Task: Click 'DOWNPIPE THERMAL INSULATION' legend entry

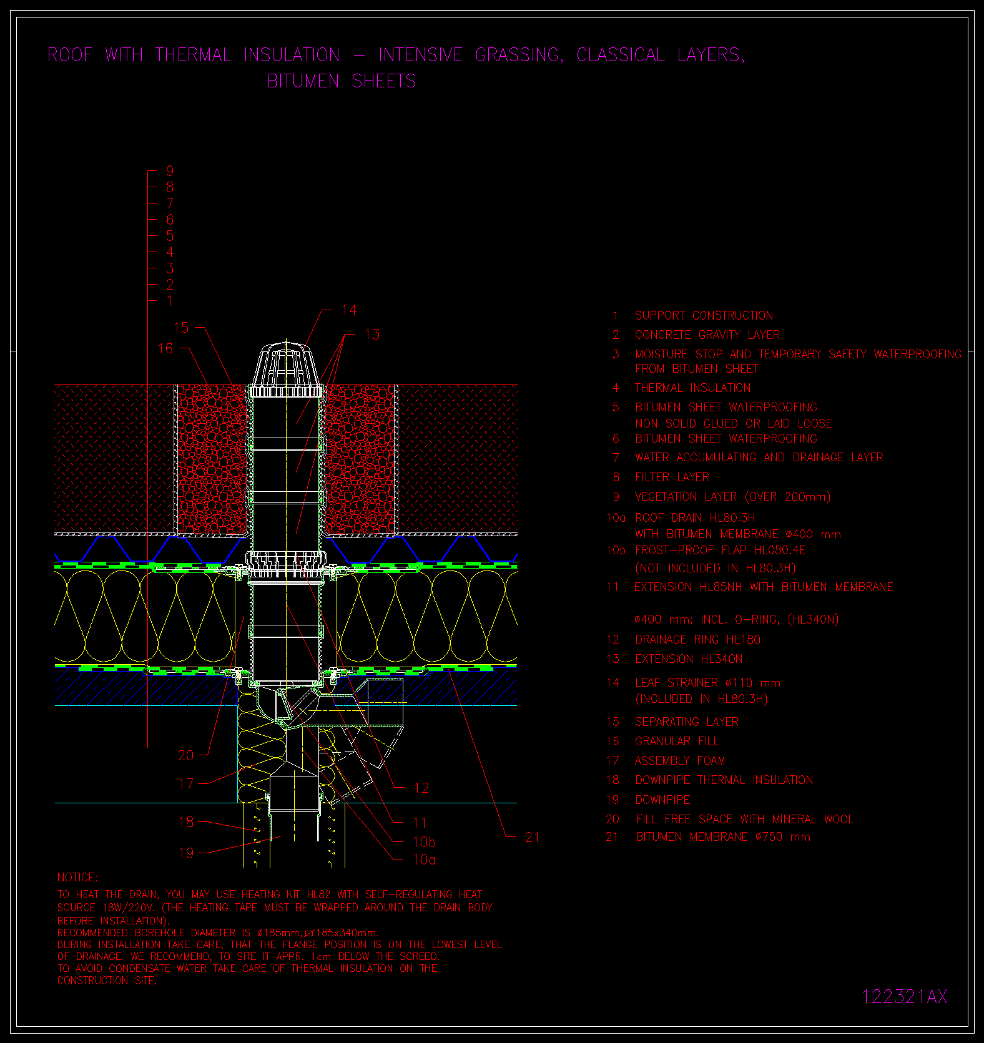Action: tap(724, 780)
